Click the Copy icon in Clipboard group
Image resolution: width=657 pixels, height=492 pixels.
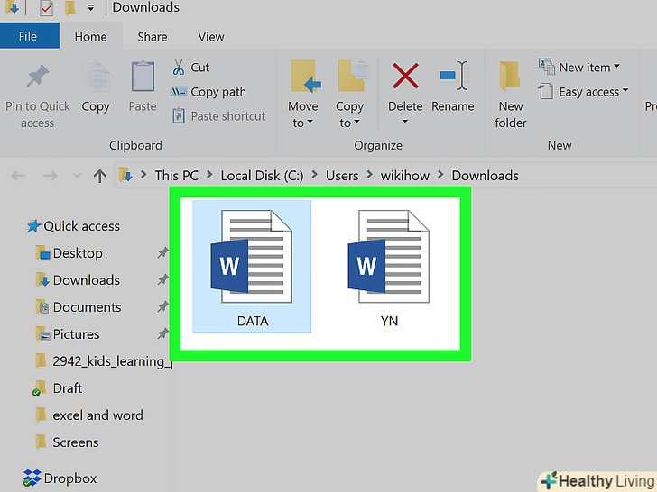click(x=96, y=77)
